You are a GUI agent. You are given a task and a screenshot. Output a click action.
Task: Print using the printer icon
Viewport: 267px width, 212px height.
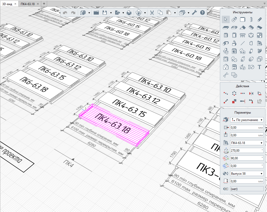pos(129,13)
